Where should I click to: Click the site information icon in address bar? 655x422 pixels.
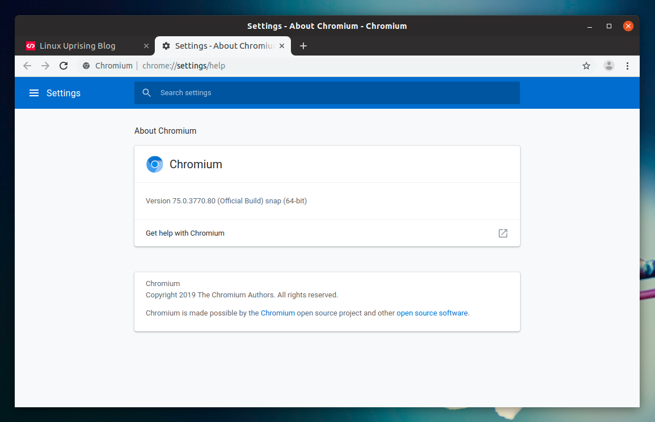click(x=86, y=66)
